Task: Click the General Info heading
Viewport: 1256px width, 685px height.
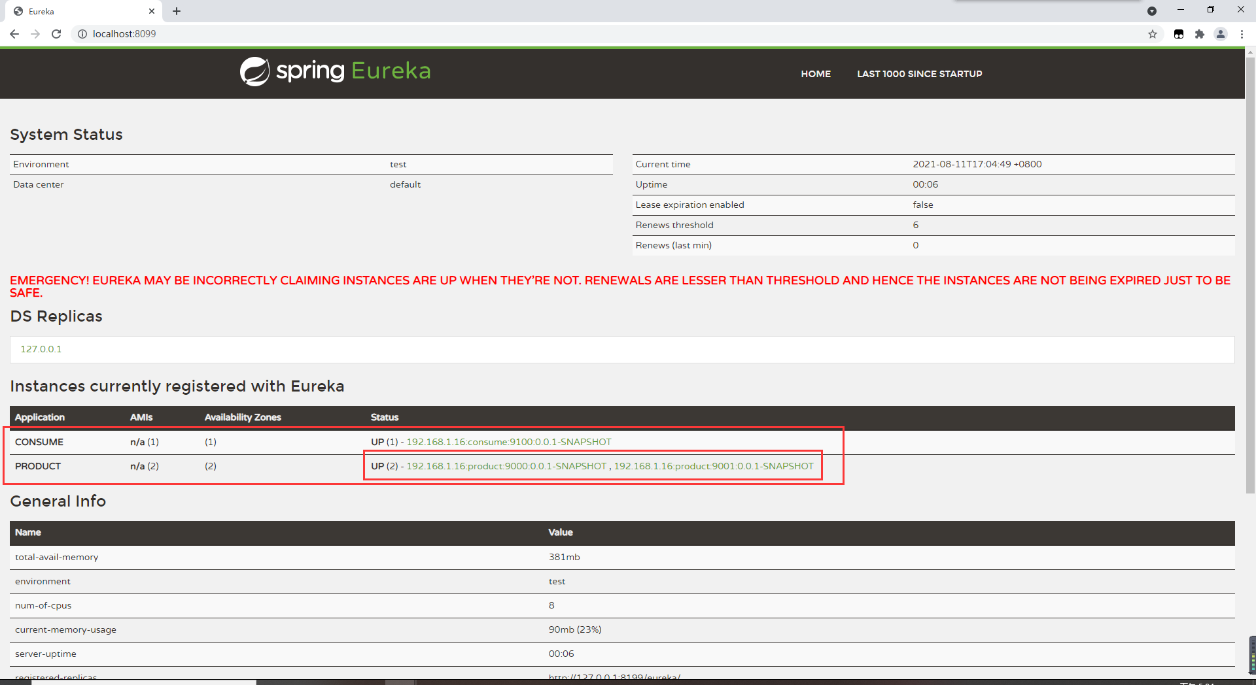Action: click(x=58, y=501)
